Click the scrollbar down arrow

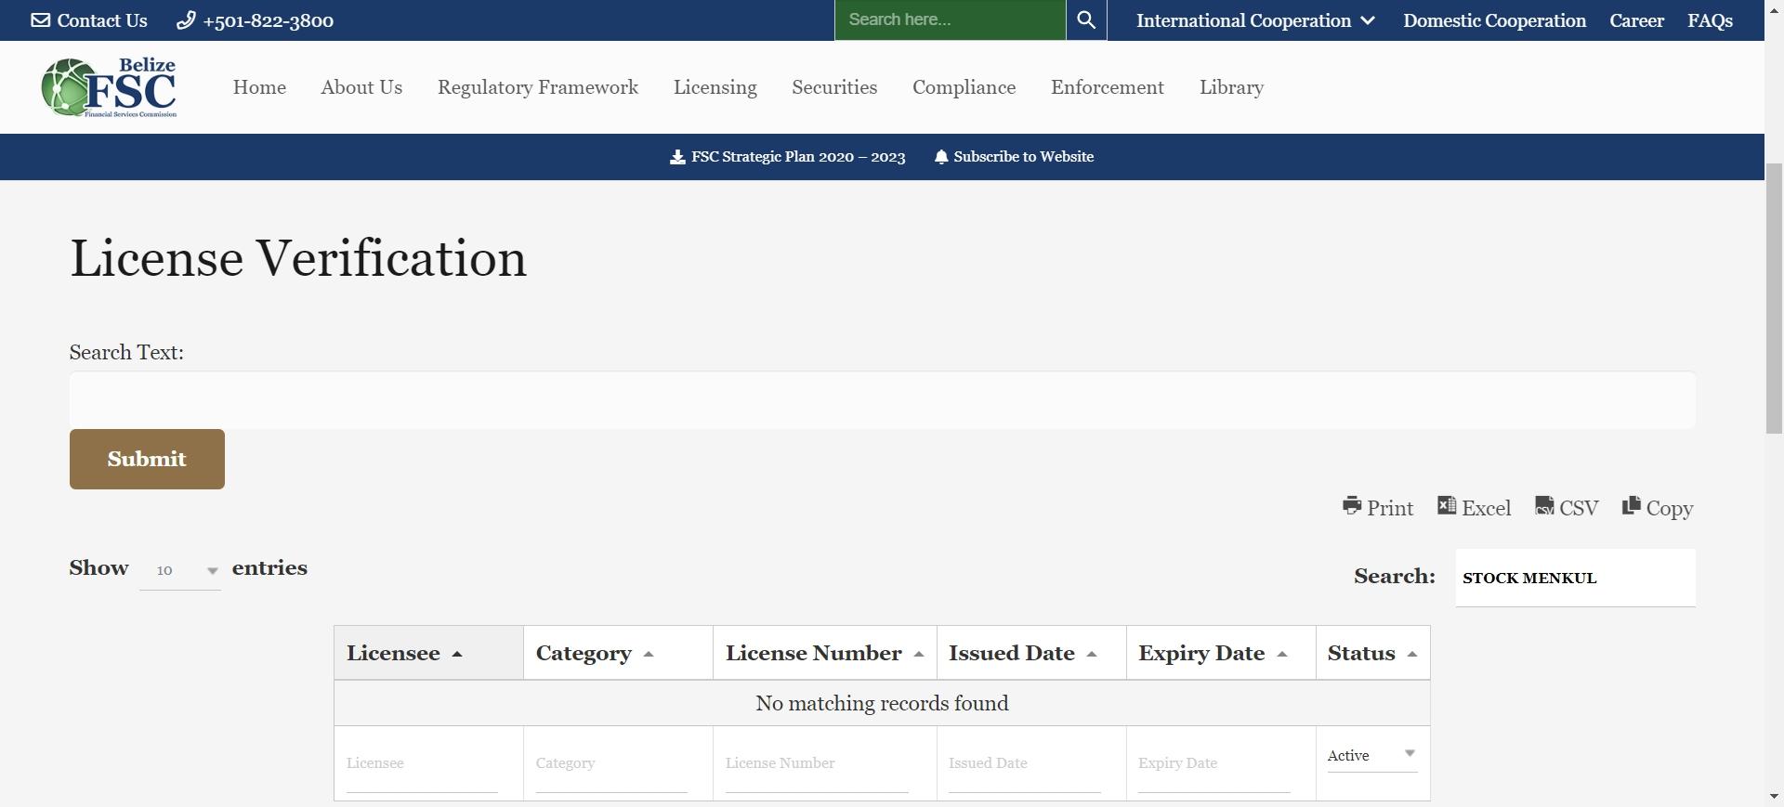click(x=1774, y=797)
